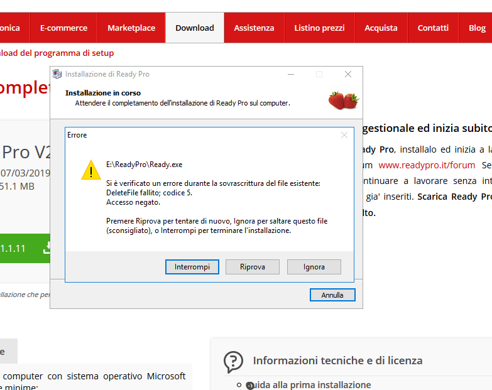The image size is (492, 390).
Task: Click the yellow warning triangle icon
Action: pyautogui.click(x=91, y=170)
